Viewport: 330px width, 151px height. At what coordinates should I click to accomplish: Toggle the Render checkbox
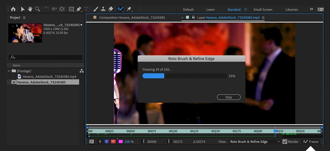click(x=285, y=141)
